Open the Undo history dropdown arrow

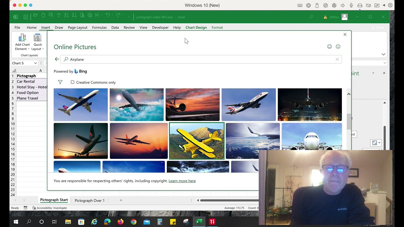[112, 15]
